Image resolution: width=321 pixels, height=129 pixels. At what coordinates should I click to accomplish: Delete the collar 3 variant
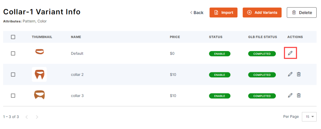[x=299, y=95]
